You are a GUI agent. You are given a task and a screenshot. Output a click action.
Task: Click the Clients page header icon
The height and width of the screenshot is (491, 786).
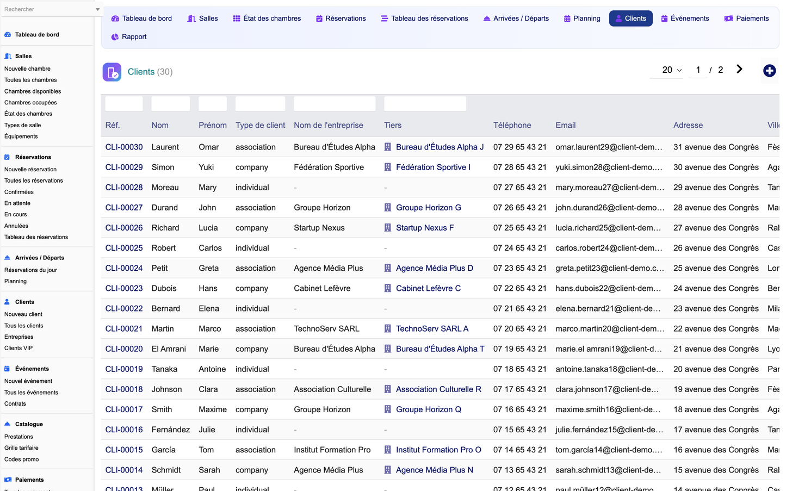pos(112,72)
